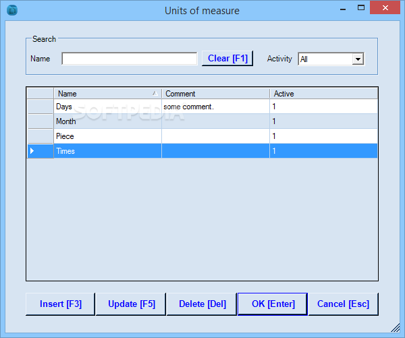Viewport: 405px width, 338px height.
Task: Click the Comment column header
Action: [x=216, y=94]
